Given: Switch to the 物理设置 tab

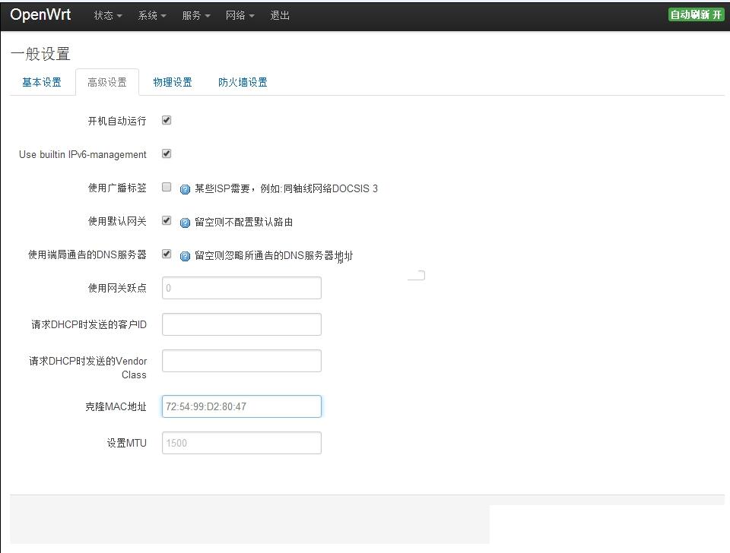Looking at the screenshot, I should [x=173, y=82].
